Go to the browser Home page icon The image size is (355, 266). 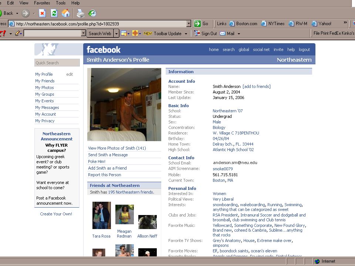(x=66, y=13)
